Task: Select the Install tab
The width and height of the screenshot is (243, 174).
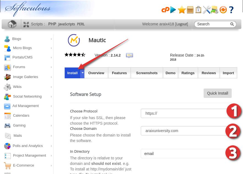Action: pyautogui.click(x=72, y=73)
